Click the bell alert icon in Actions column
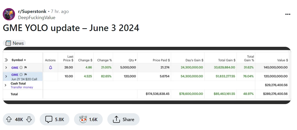This screenshot has width=297, height=130. pyautogui.click(x=50, y=67)
